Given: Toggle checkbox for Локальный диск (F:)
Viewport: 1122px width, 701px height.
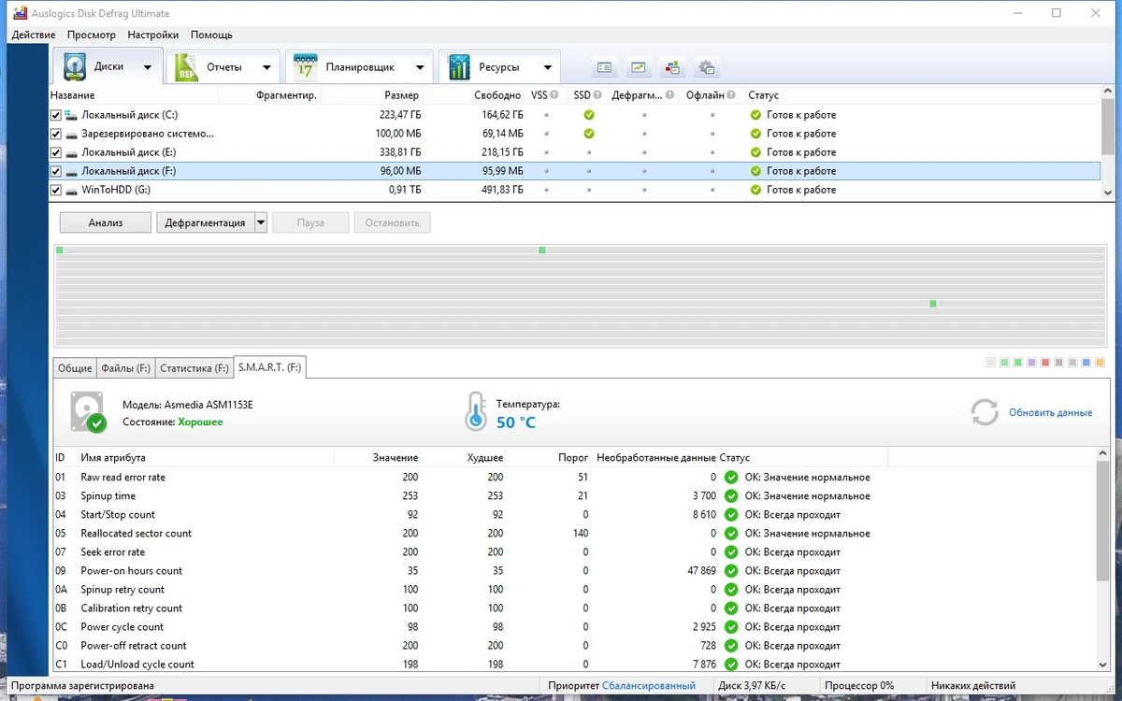Looking at the screenshot, I should pyautogui.click(x=56, y=171).
